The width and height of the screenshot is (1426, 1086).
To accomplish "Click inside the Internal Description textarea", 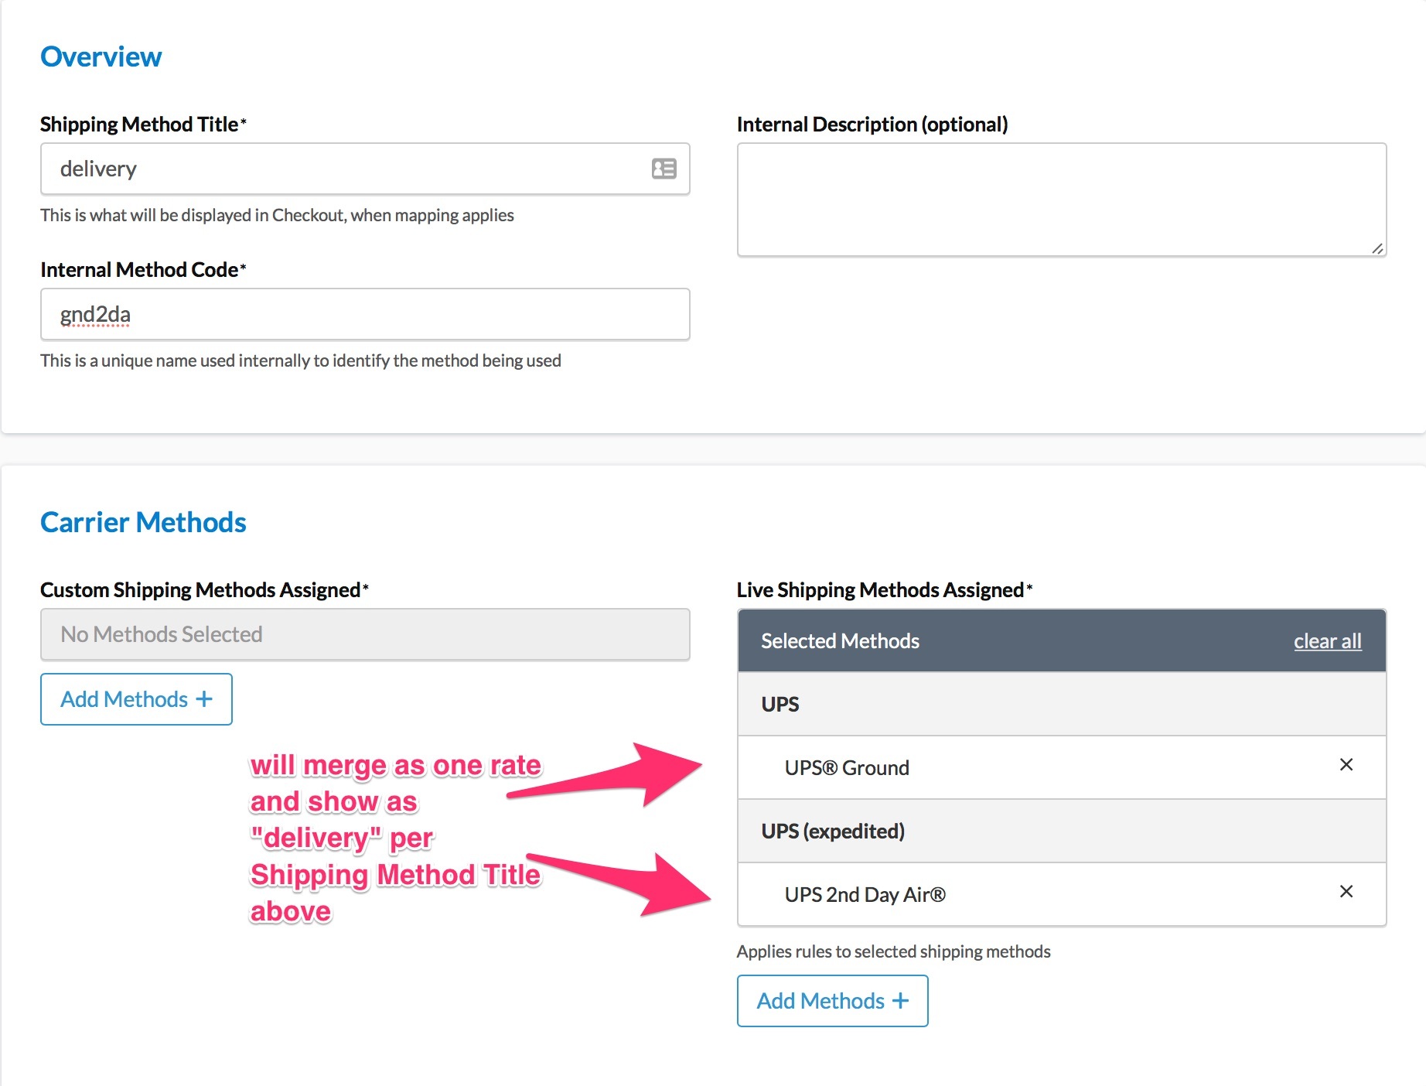I will (1061, 199).
